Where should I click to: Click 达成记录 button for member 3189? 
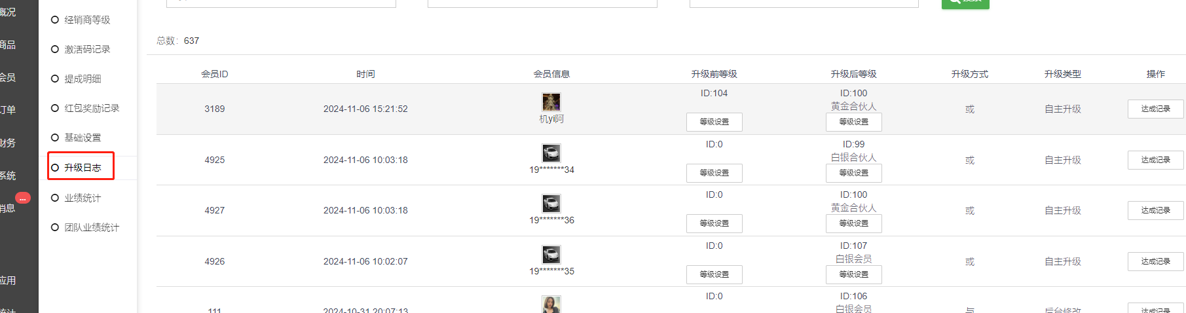1155,109
